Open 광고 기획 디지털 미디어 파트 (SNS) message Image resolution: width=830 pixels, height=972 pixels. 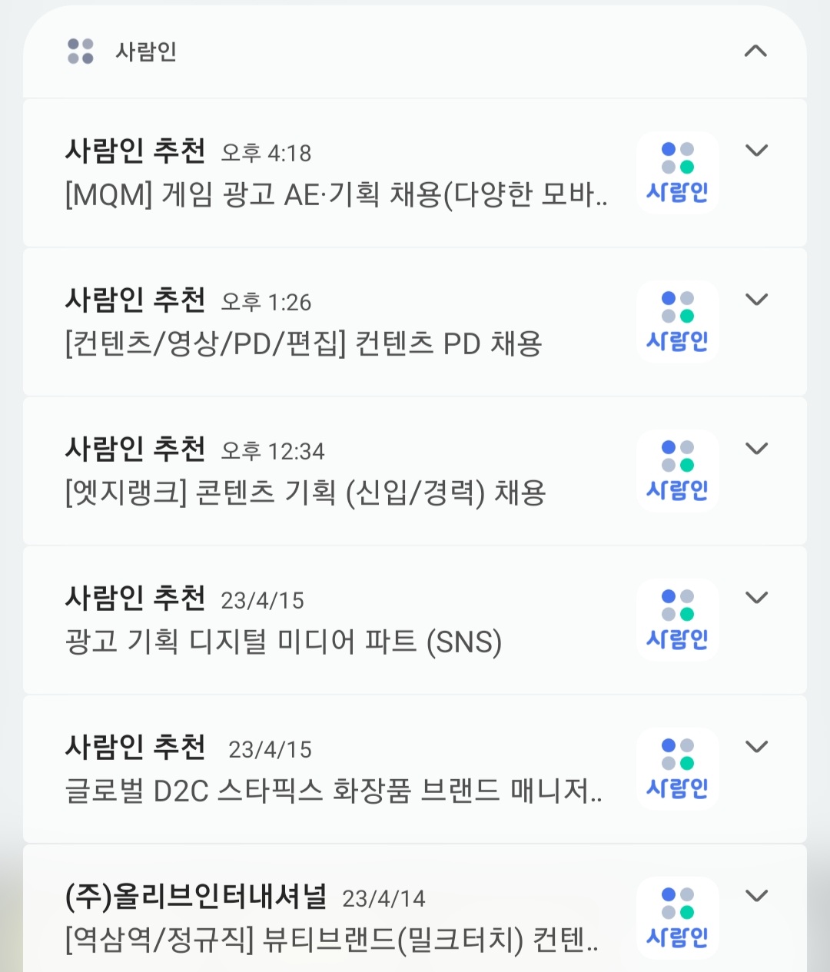284,642
